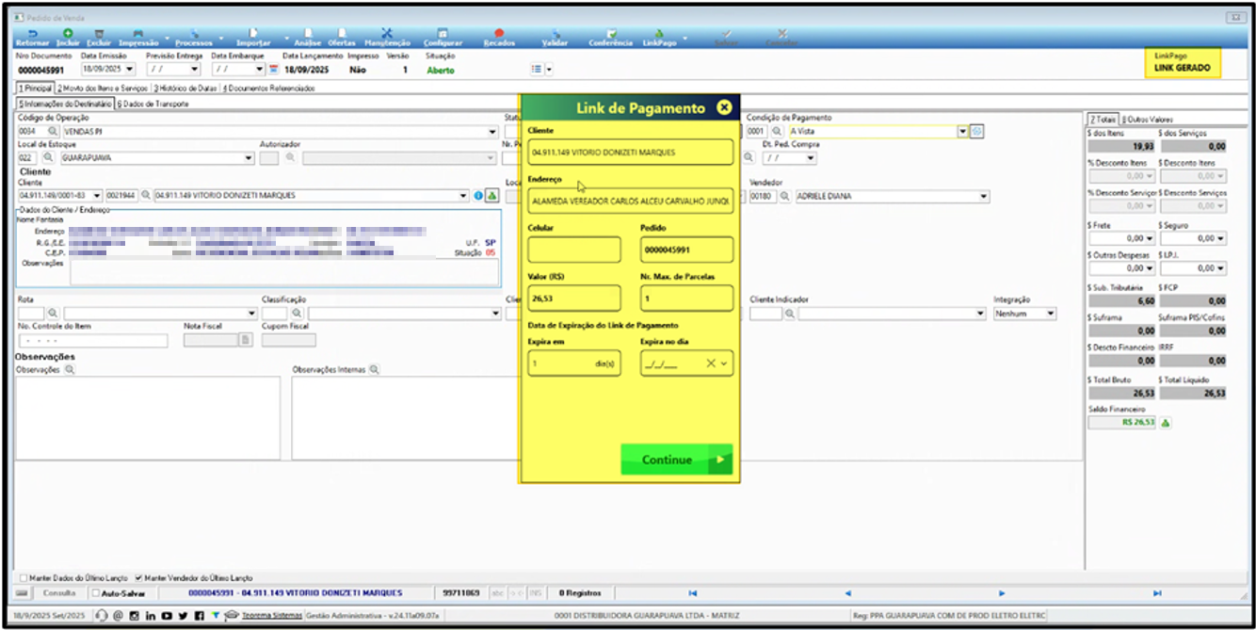This screenshot has width=1256, height=630.
Task: Click the YouTube icon in status bar
Action: [x=166, y=616]
